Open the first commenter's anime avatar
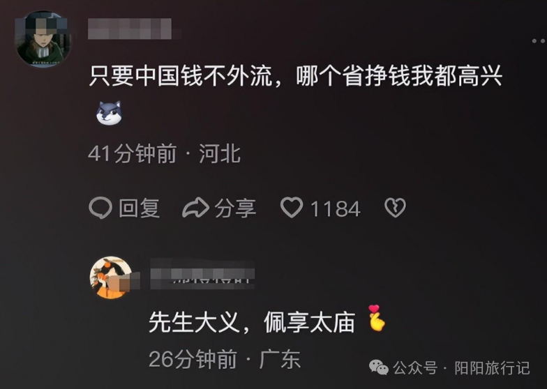 43,39
